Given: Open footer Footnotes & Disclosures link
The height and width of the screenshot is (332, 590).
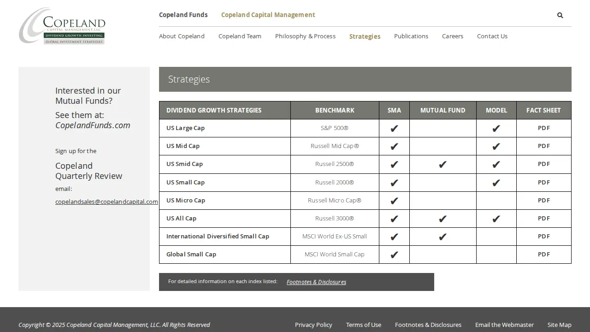Looking at the screenshot, I should pos(428,325).
